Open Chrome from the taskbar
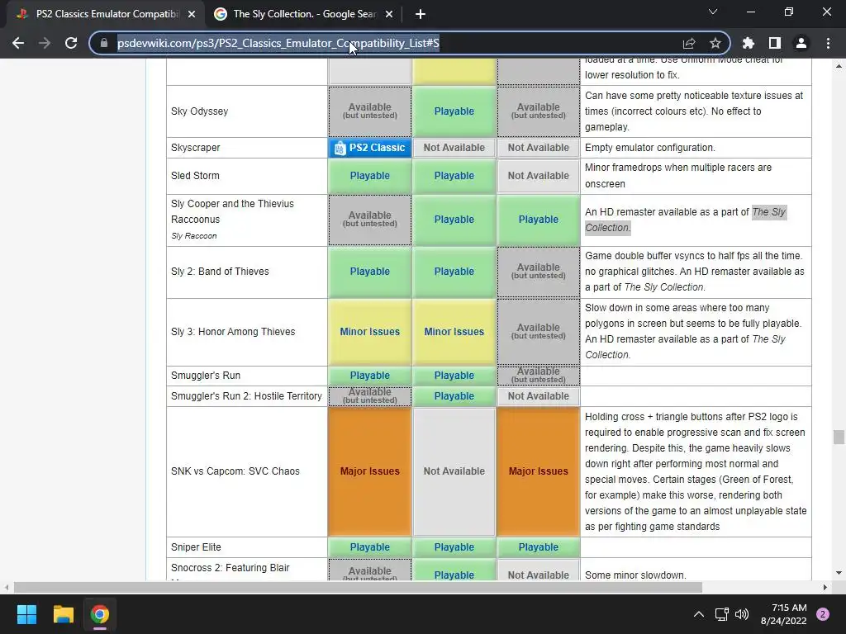Screen dimensions: 846x634 pos(100,614)
